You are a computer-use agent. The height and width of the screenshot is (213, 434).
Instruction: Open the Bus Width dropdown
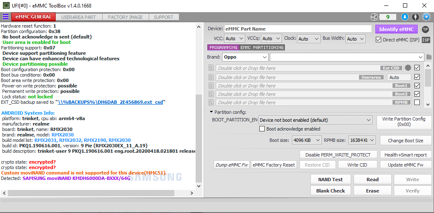pyautogui.click(x=356, y=39)
